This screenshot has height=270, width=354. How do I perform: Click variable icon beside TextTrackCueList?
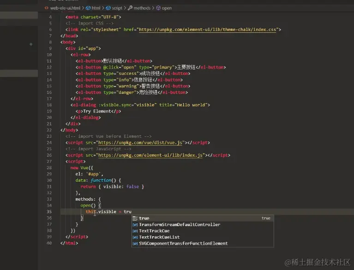[135, 237]
